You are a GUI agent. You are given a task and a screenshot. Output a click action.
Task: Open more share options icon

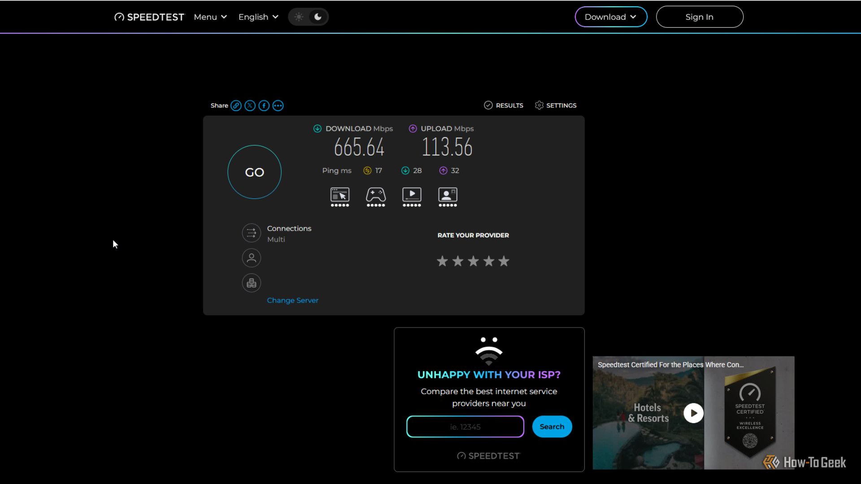[278, 106]
